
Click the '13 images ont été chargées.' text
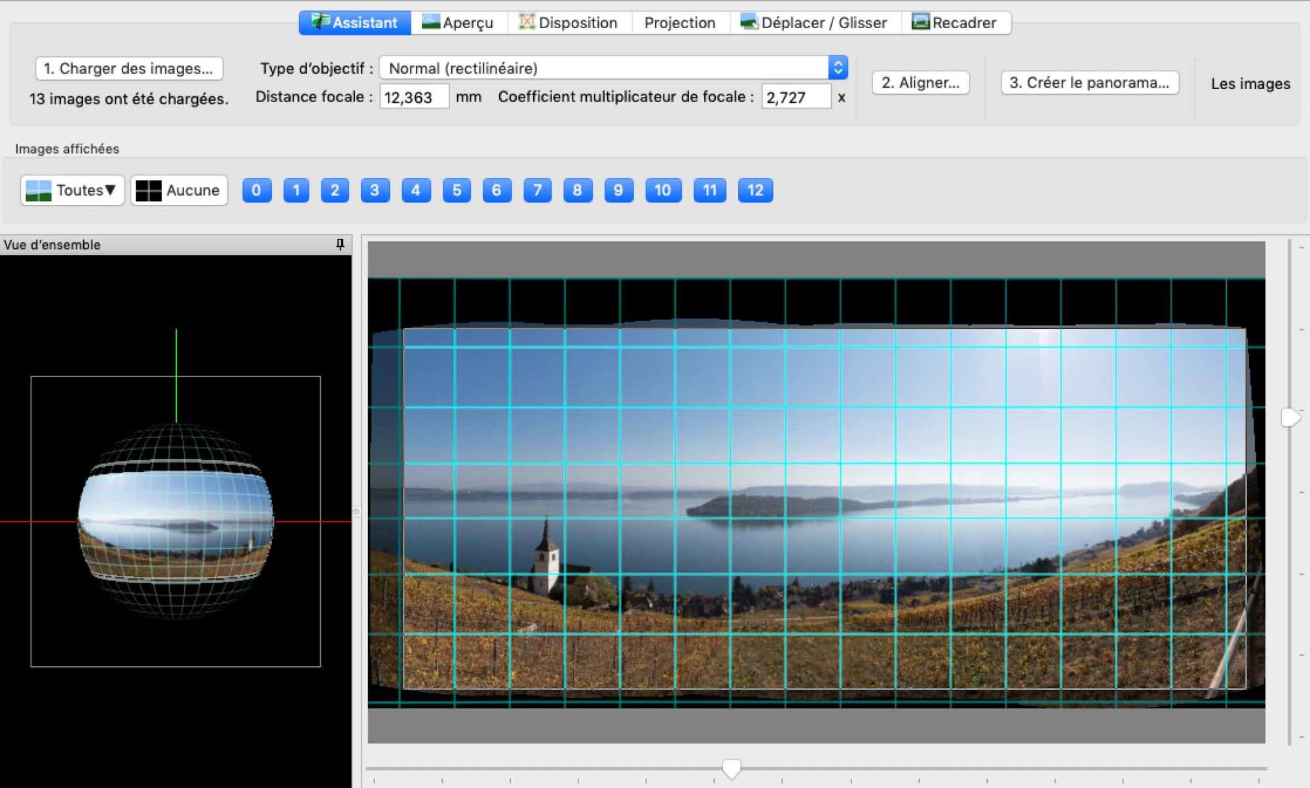tap(129, 99)
